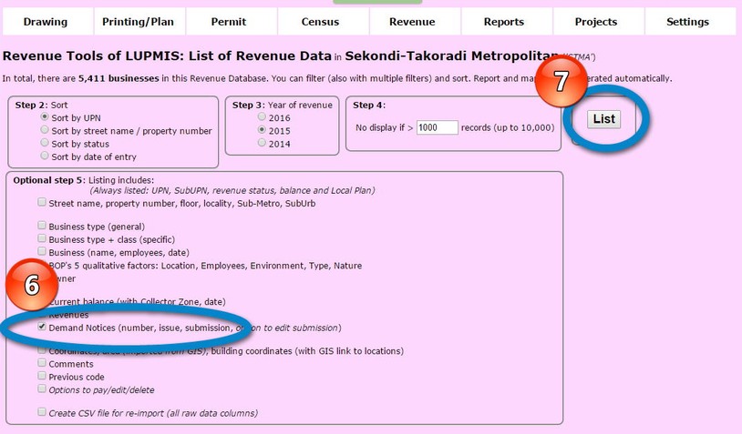Image resolution: width=742 pixels, height=434 pixels.
Task: Select Sort by status option
Action: pyautogui.click(x=45, y=142)
